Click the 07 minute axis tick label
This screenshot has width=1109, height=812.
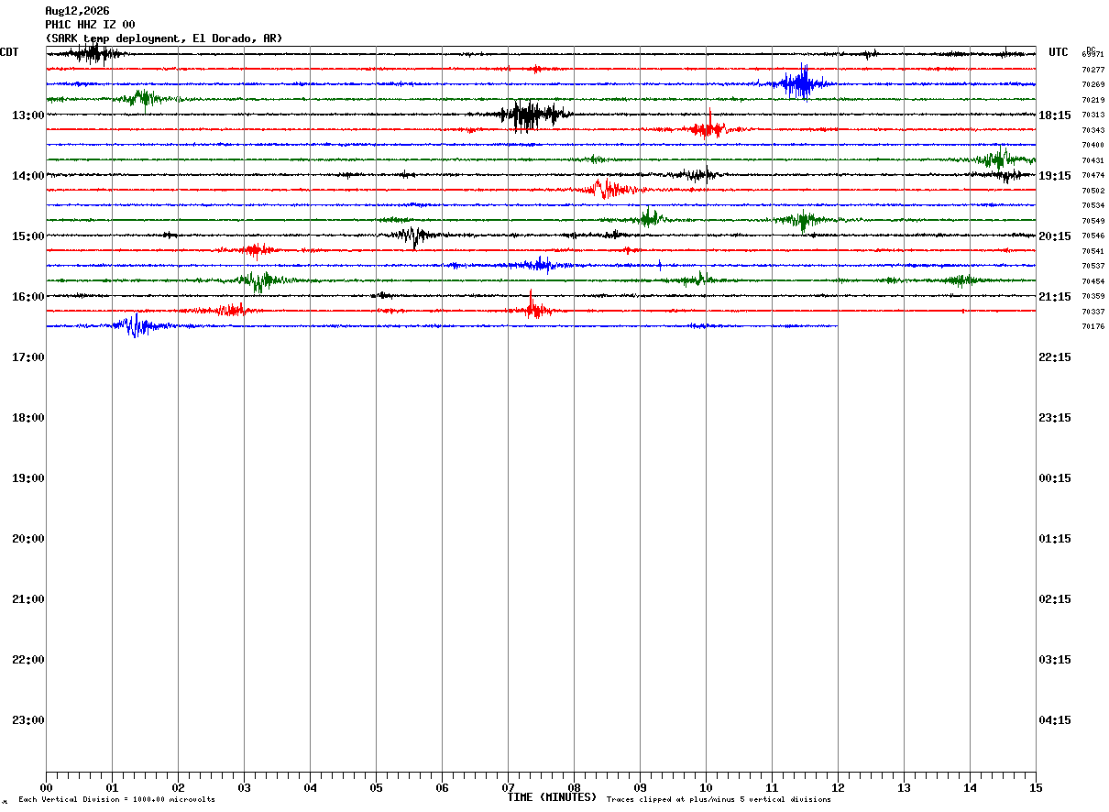tap(508, 787)
